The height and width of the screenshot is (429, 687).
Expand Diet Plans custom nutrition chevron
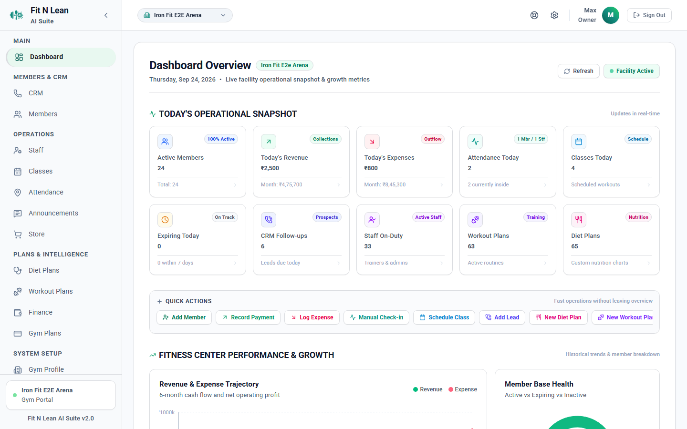[x=649, y=263]
